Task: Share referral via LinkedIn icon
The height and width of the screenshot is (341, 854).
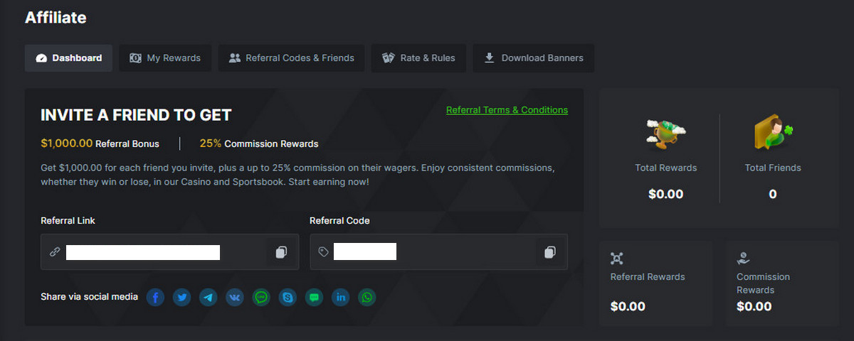Action: [x=340, y=297]
